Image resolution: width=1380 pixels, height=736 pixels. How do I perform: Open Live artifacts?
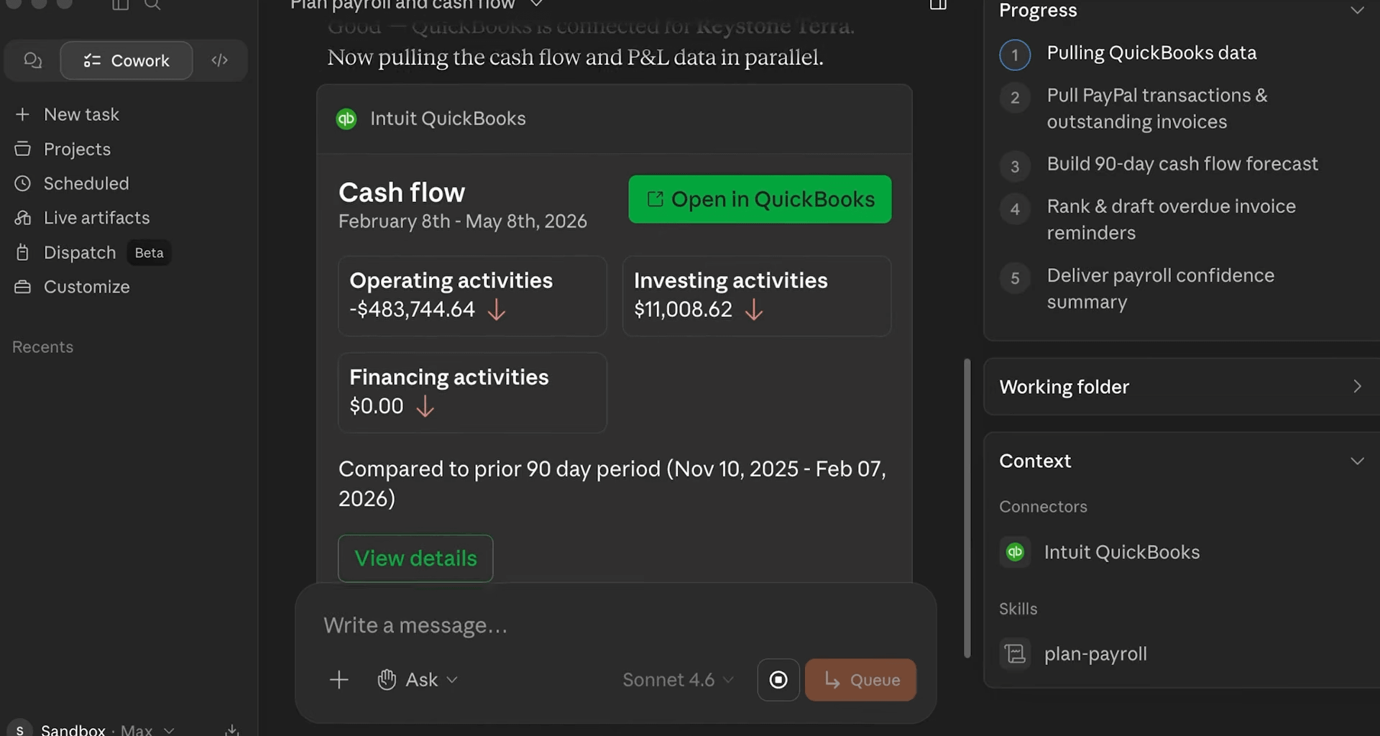coord(96,218)
